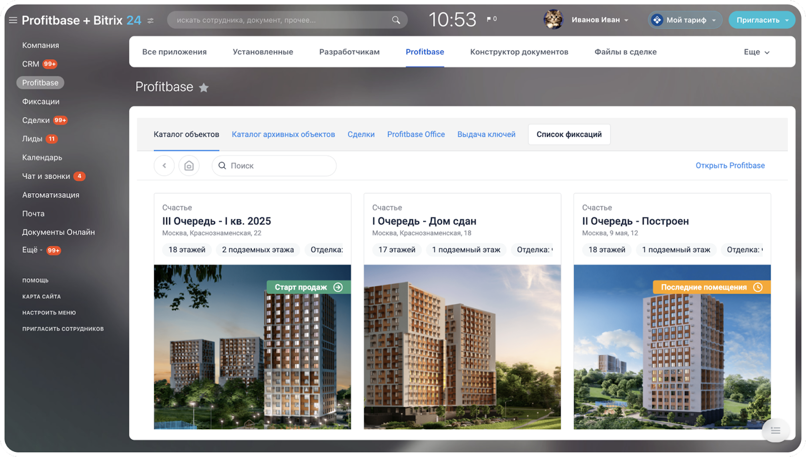This screenshot has height=457, width=806.
Task: Click 'ПОМОЩЬ' sidebar link
Action: tap(35, 280)
